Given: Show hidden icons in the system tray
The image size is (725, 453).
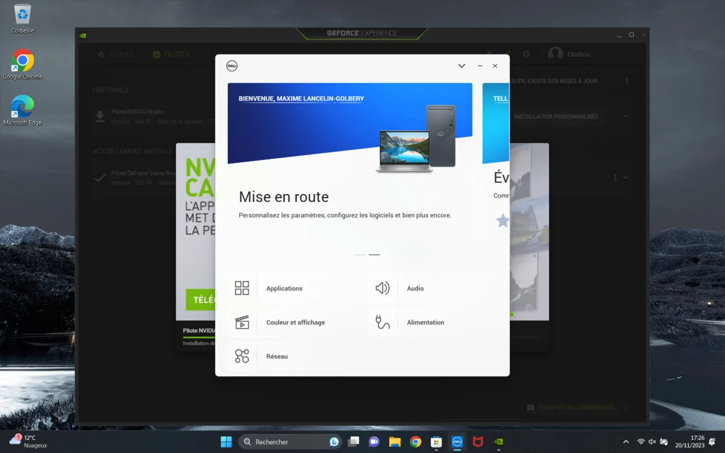Looking at the screenshot, I should coord(626,442).
